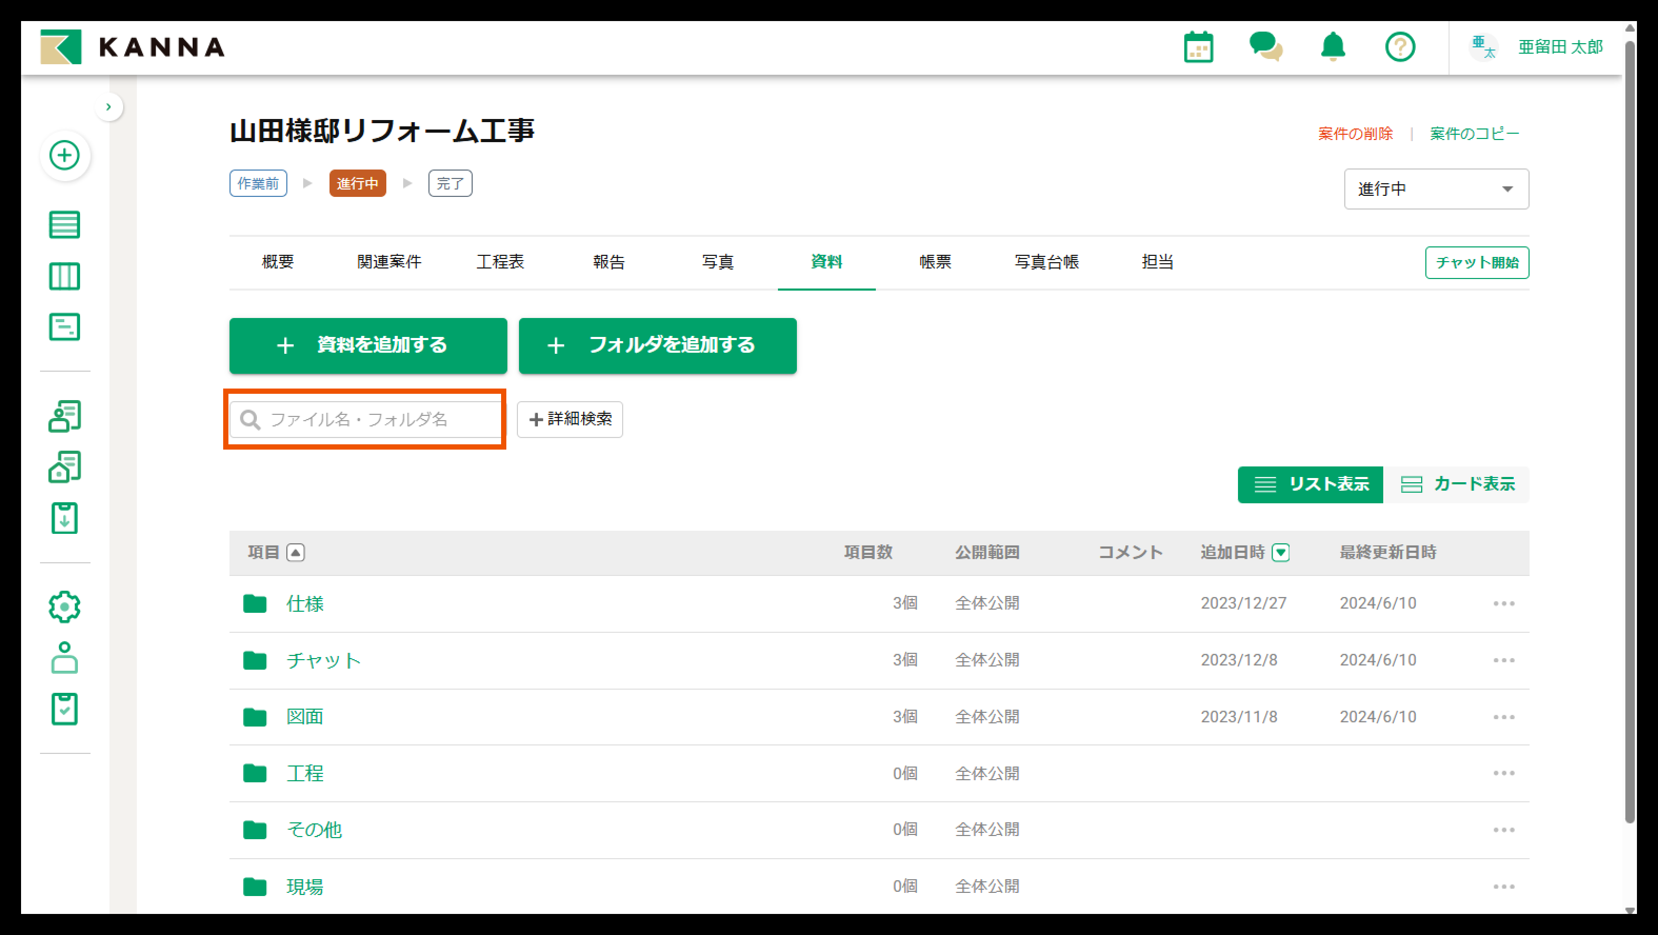The height and width of the screenshot is (935, 1658).
Task: Click the checkmark clipboard sidebar icon
Action: pyautogui.click(x=64, y=709)
